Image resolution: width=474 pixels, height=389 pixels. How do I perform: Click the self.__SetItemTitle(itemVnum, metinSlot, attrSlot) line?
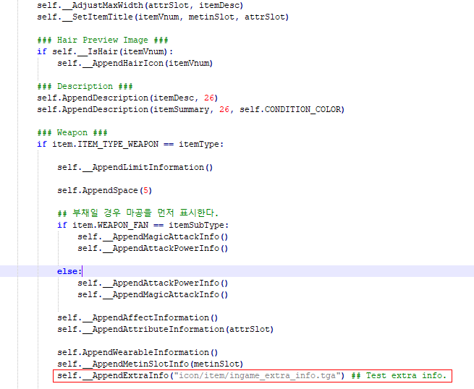(163, 17)
